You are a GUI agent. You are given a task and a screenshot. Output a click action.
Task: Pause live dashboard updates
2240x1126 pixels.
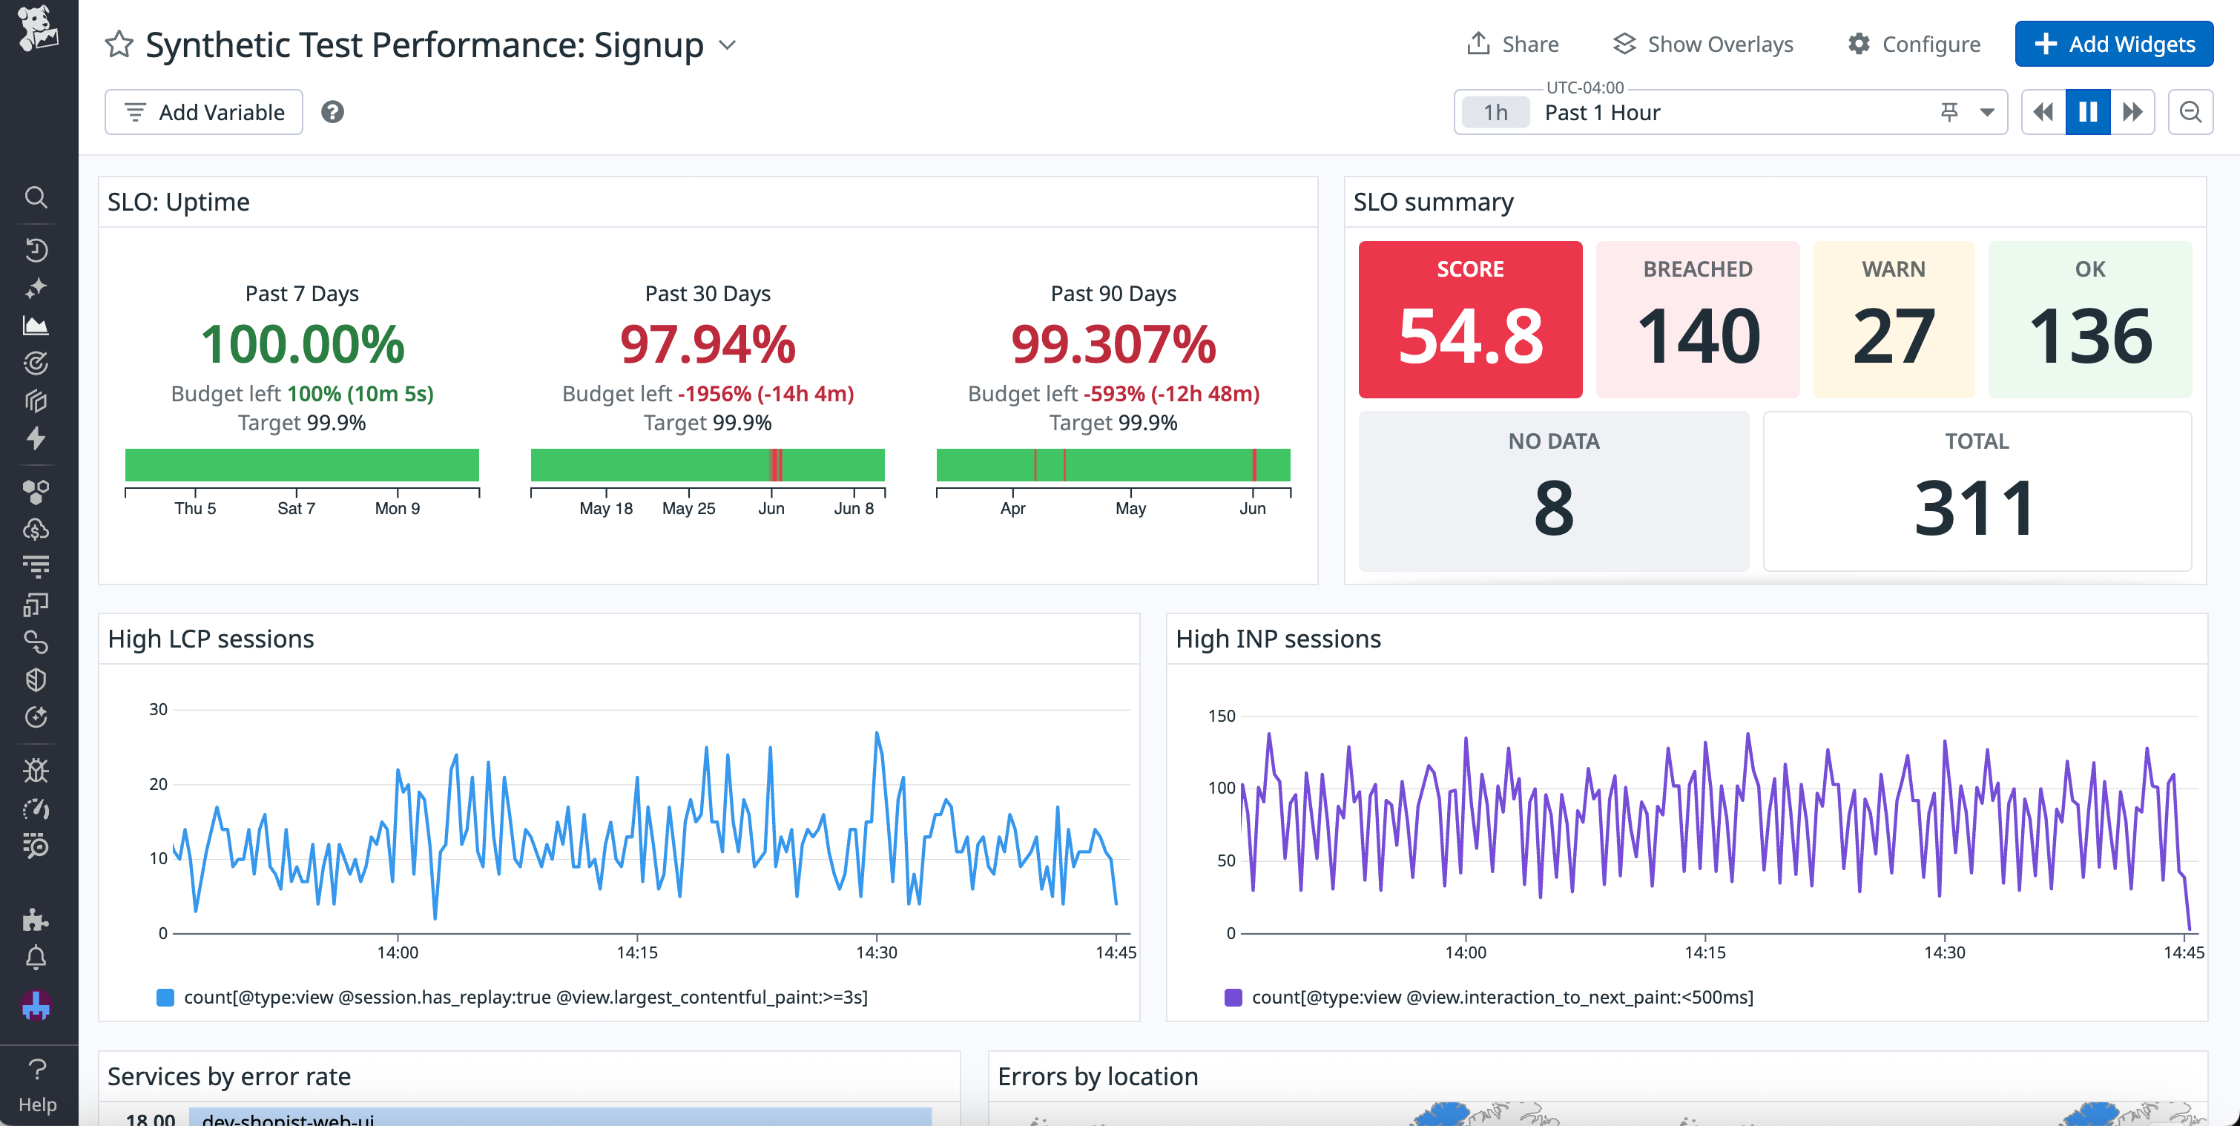pyautogui.click(x=2087, y=111)
